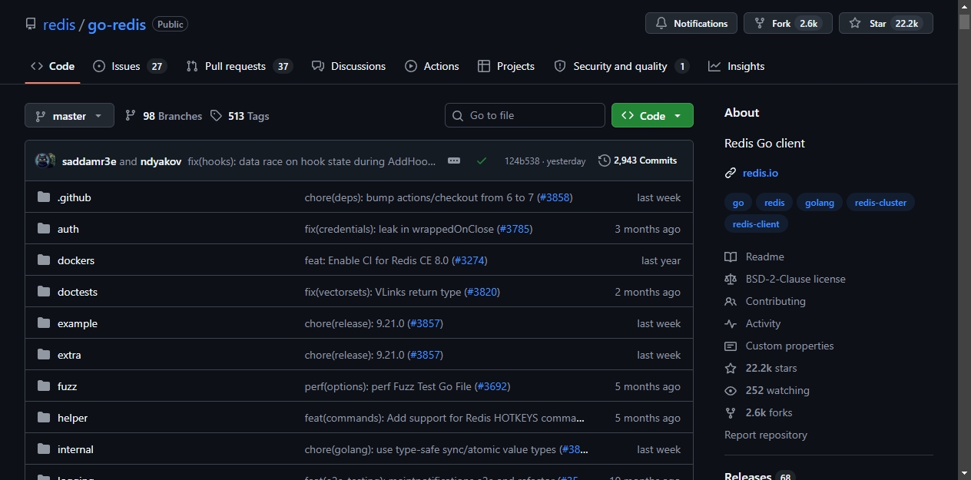Open commit 124b538 hash link
The image size is (971, 480).
[522, 161]
